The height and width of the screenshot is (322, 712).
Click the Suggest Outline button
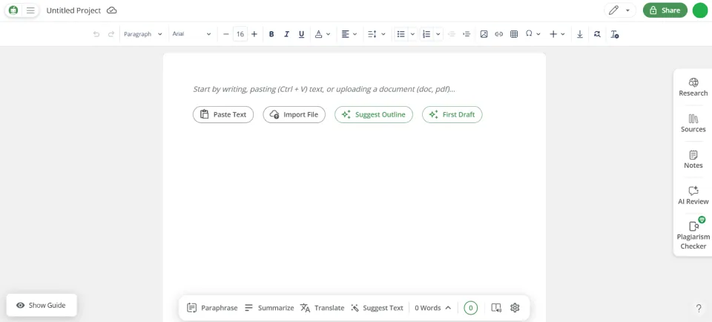374,114
